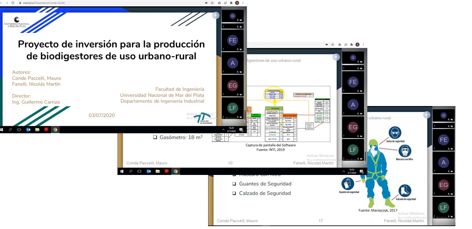Image resolution: width=472 pixels, height=229 pixels.
Task: Open taskbar search in the top-left screenshot
Action: click(x=10, y=130)
